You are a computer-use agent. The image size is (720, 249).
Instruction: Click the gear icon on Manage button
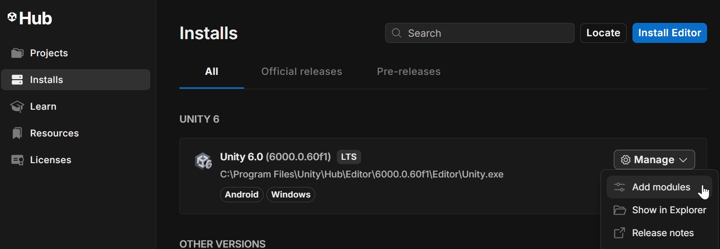pos(625,160)
